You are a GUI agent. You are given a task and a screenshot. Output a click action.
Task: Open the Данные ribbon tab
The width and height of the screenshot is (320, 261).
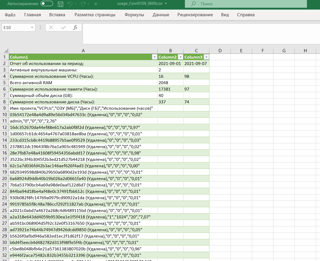[161, 15]
